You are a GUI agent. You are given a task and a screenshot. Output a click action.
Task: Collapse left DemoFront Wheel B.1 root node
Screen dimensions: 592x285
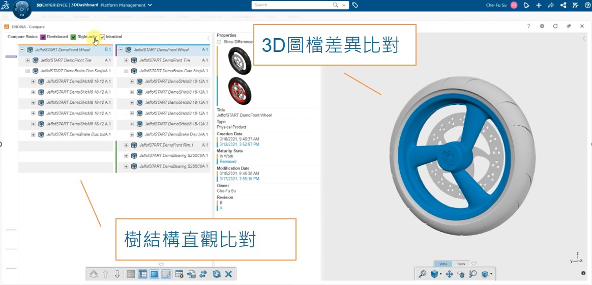pyautogui.click(x=22, y=49)
